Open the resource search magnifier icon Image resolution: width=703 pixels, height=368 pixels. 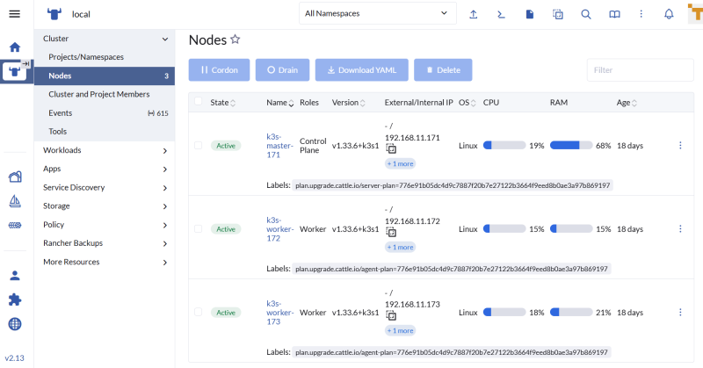click(586, 14)
